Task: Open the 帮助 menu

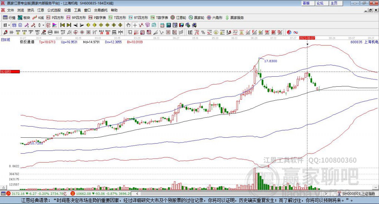Action: pyautogui.click(x=114, y=10)
